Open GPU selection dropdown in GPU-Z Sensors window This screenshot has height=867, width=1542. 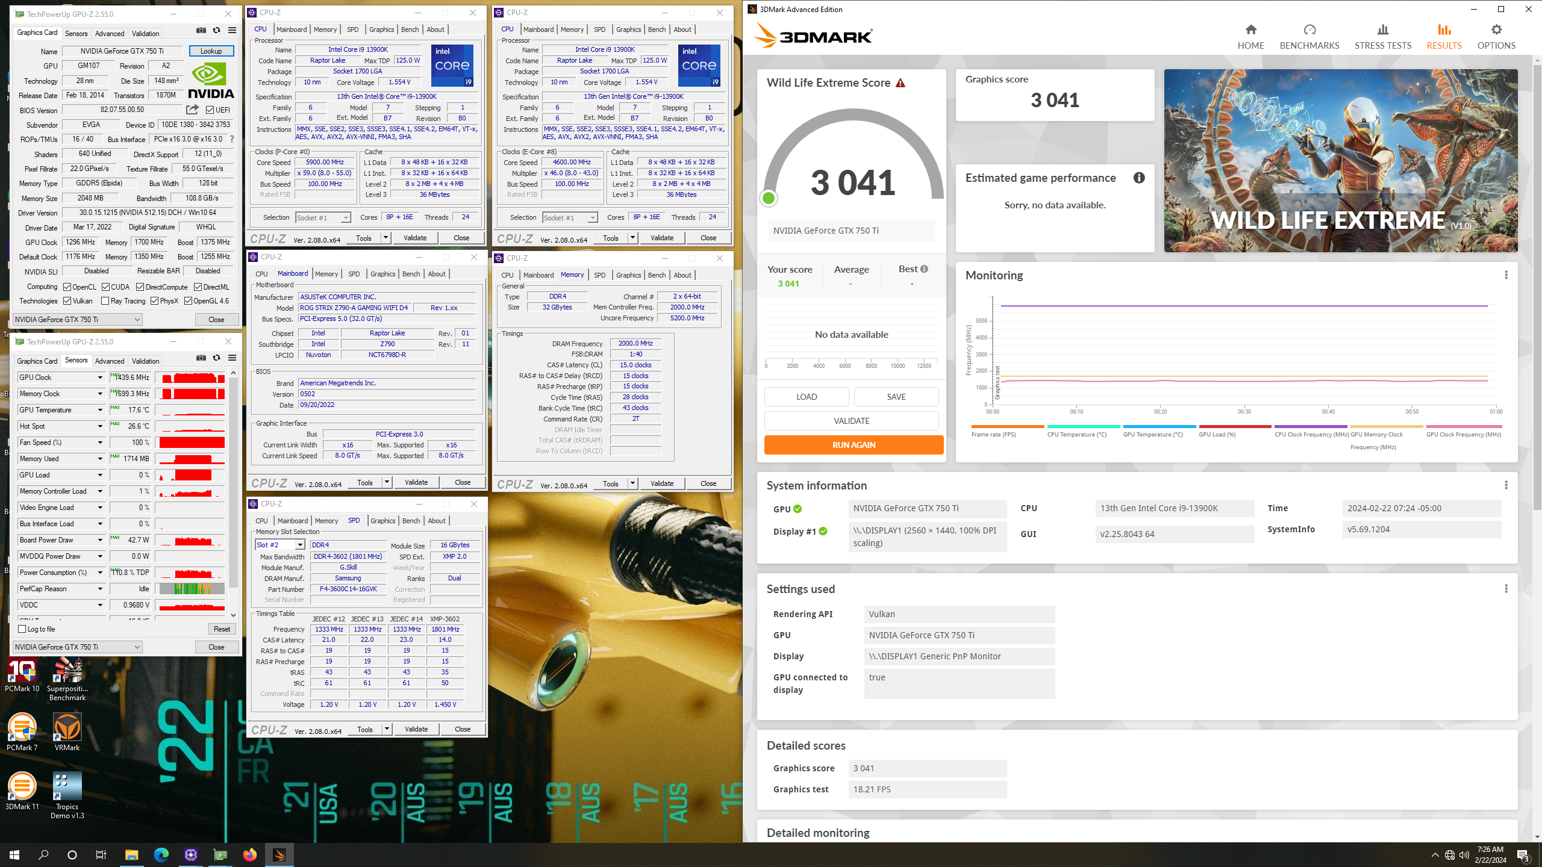(78, 647)
